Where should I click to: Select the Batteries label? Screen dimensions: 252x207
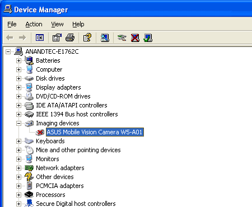[48, 60]
